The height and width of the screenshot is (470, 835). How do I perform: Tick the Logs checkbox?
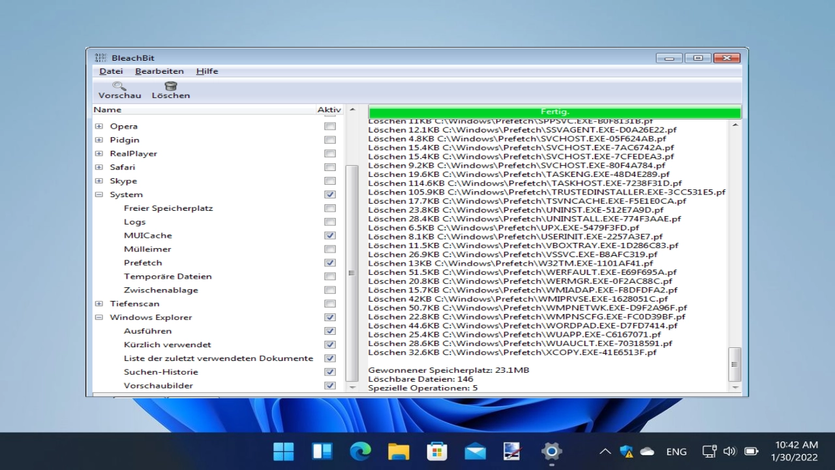(x=330, y=222)
